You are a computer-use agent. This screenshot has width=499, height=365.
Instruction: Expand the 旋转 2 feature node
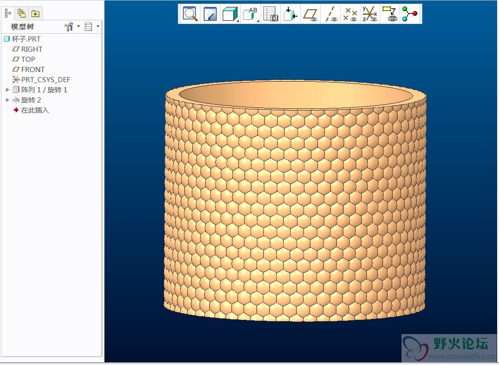(x=8, y=100)
